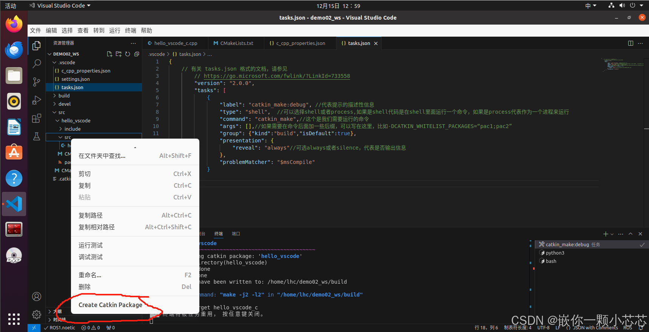The width and height of the screenshot is (649, 332).
Task: Open the go.microsoft.com link in editor
Action: pyautogui.click(x=277, y=76)
